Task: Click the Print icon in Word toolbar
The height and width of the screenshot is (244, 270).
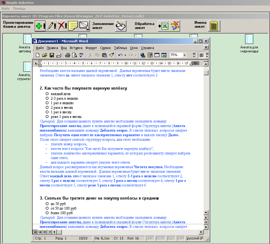Action: [68, 55]
